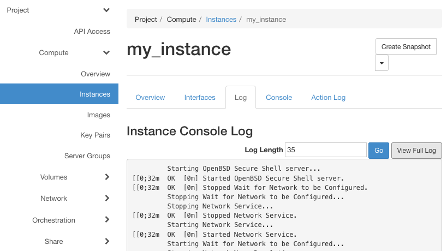
Task: Open the Action Log tab
Action: [328, 98]
